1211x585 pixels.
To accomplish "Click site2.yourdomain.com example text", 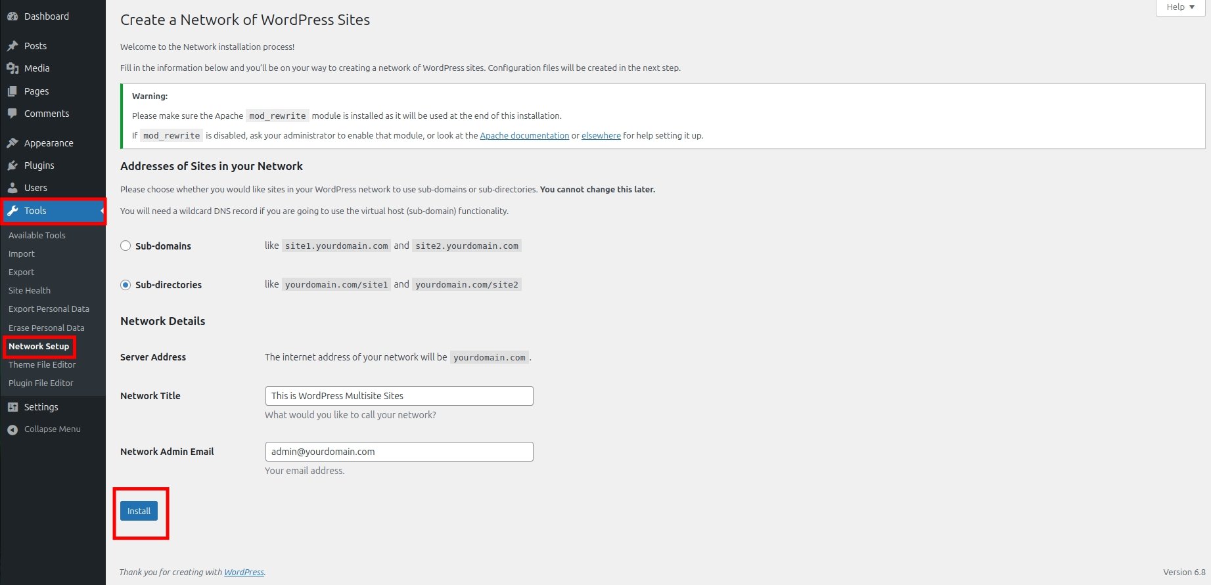I will click(x=467, y=246).
